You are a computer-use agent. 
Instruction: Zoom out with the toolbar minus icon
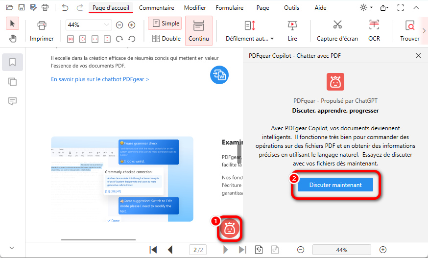pos(119,25)
